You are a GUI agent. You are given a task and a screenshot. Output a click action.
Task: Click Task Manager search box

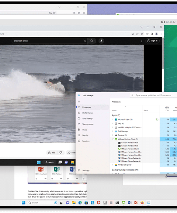click(153, 95)
